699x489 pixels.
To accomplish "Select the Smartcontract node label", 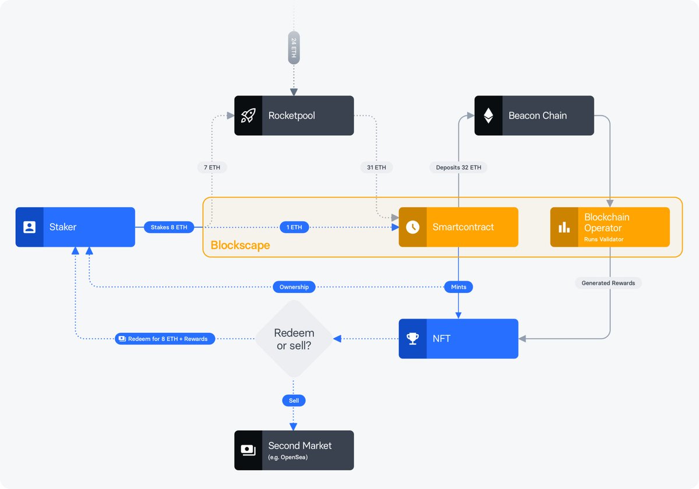I will pos(464,227).
